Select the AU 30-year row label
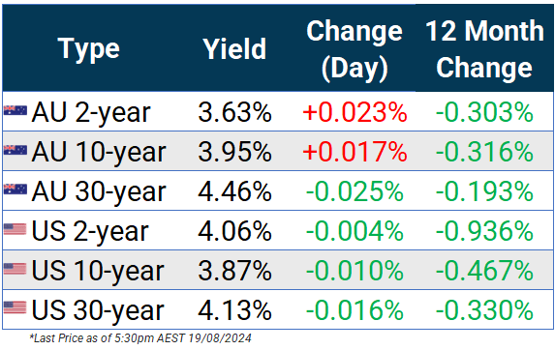Screen dimensions: 555x350 point(99,192)
